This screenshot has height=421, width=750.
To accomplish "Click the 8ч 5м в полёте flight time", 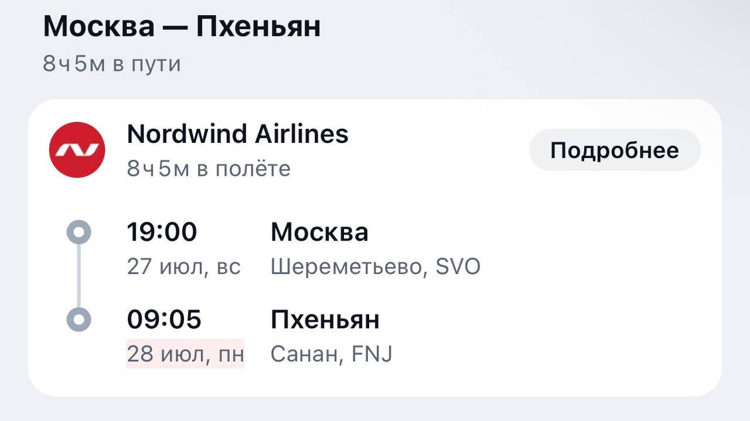I will pos(209,169).
